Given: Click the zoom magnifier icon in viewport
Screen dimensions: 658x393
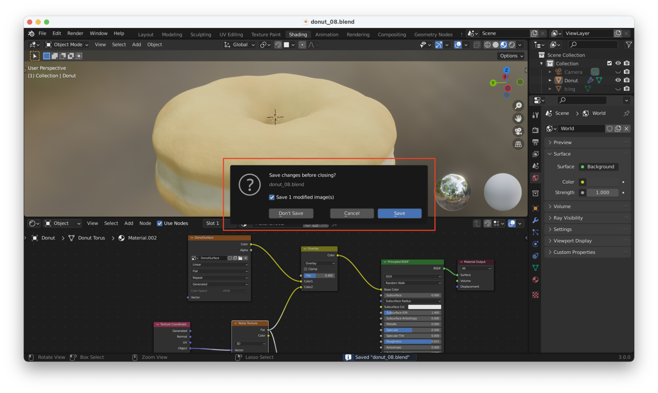Looking at the screenshot, I should pyautogui.click(x=518, y=106).
